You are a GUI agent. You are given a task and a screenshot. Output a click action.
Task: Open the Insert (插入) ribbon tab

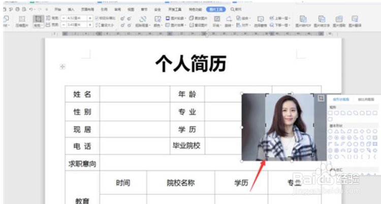pos(71,10)
